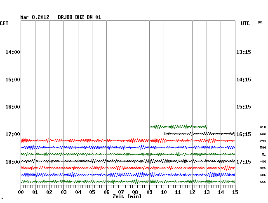
Task: Click the 13:15 UTC time label
Action: coord(244,52)
